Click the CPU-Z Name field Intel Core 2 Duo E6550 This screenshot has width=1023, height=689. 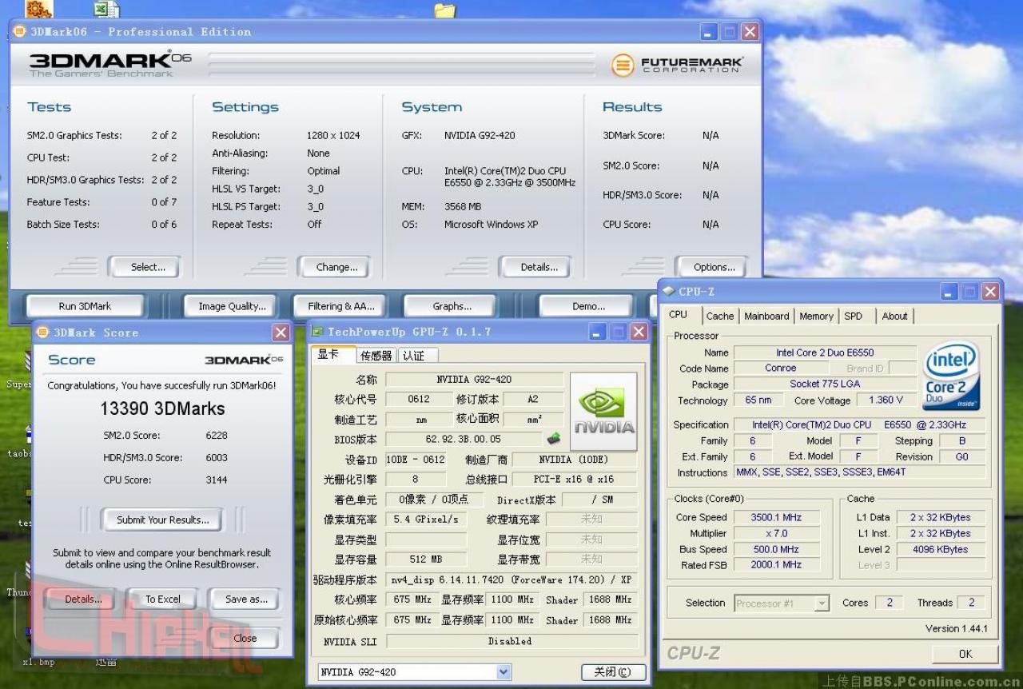(825, 352)
